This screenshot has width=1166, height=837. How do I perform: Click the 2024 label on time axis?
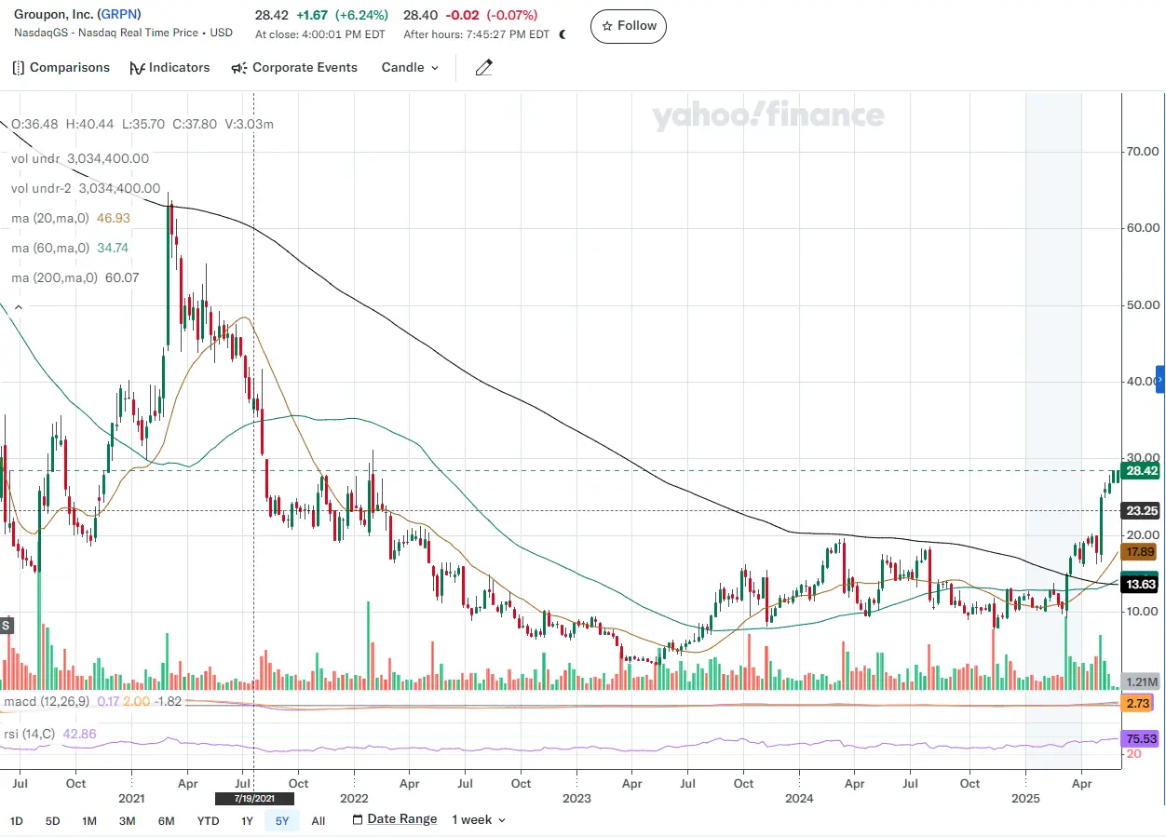coord(800,799)
